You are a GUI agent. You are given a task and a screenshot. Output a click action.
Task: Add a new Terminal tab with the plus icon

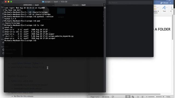coord(104,5)
